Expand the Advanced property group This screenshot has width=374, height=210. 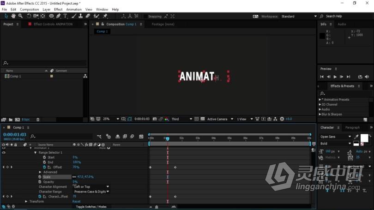pyautogui.click(x=40, y=172)
